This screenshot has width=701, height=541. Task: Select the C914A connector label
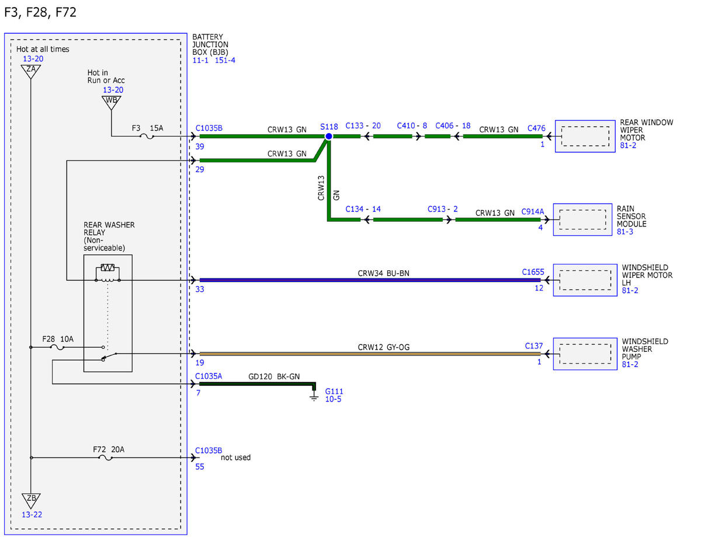pos(533,212)
